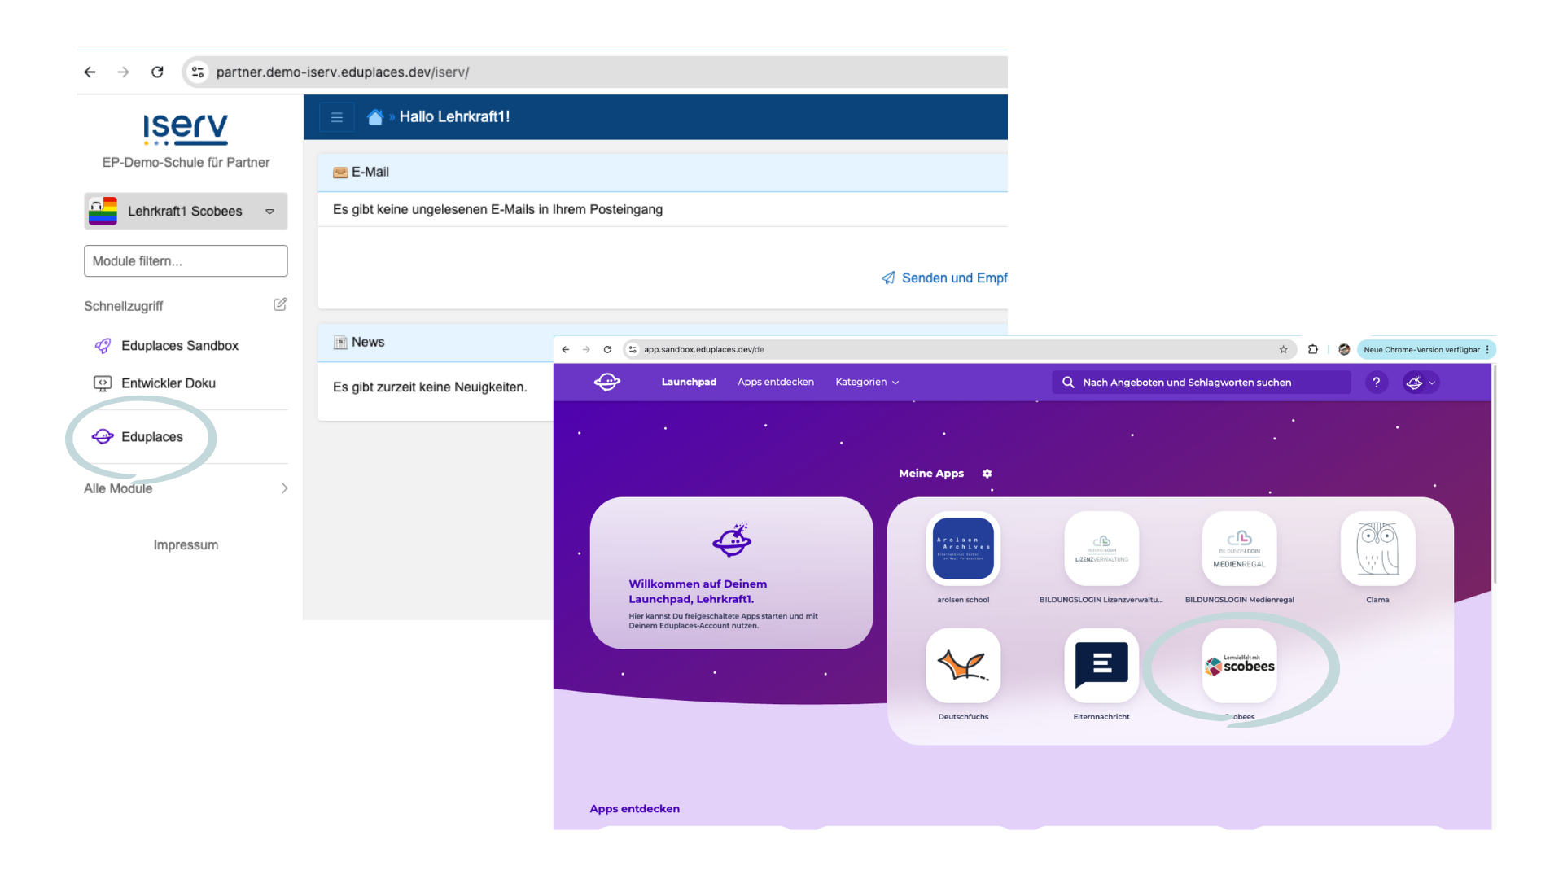The image size is (1563, 879).
Task: Toggle the hamburger sidebar menu button
Action: [336, 117]
